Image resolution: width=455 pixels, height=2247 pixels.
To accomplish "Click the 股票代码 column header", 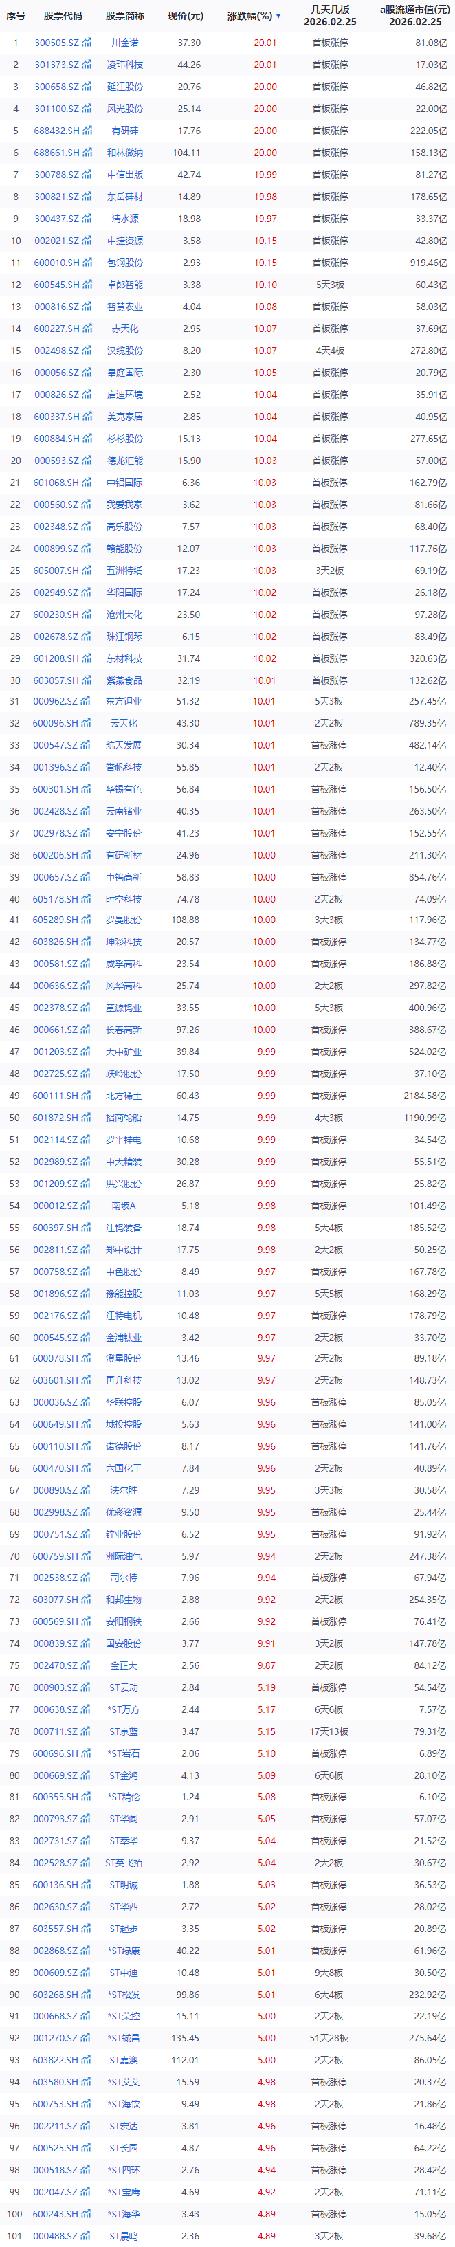I will [63, 16].
